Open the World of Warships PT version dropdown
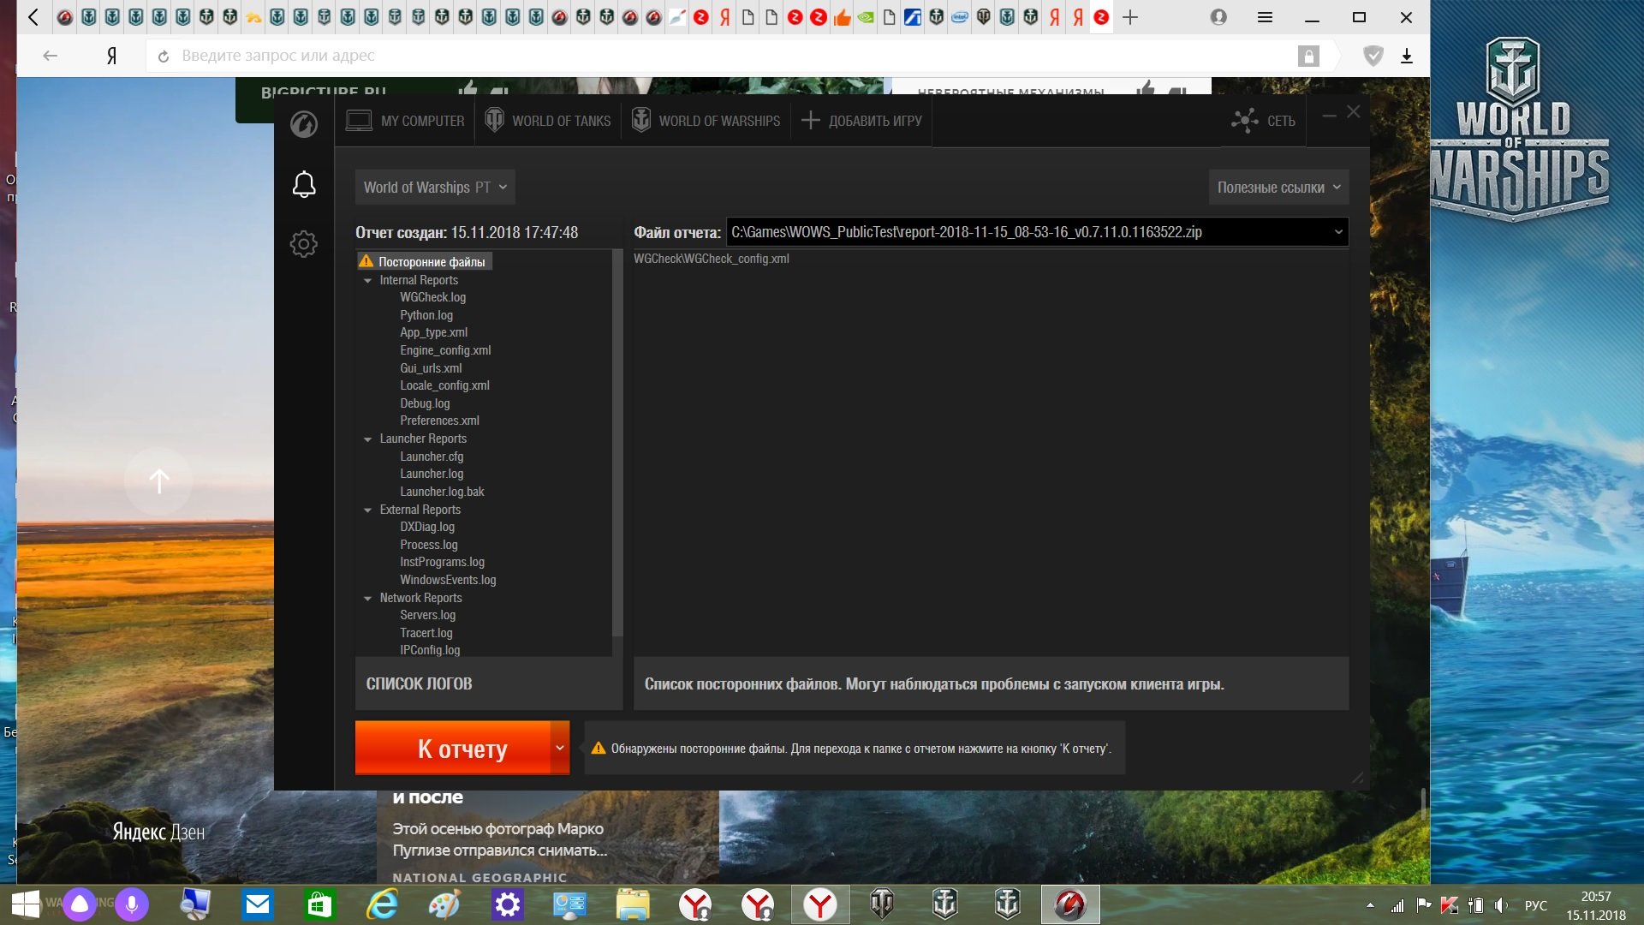The height and width of the screenshot is (925, 1644). [435, 187]
